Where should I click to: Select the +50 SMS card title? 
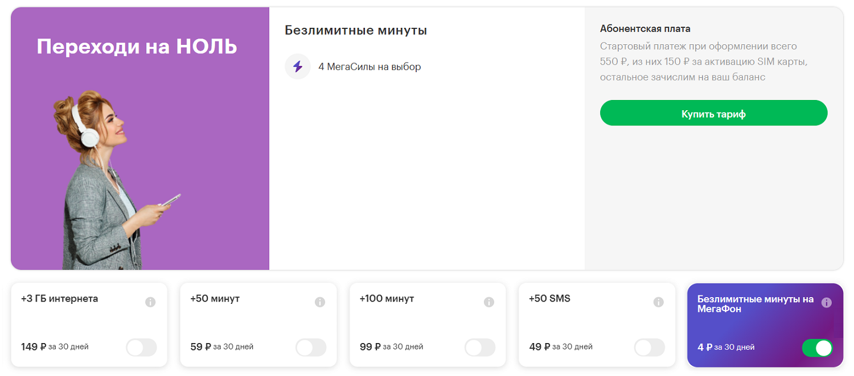(x=549, y=299)
